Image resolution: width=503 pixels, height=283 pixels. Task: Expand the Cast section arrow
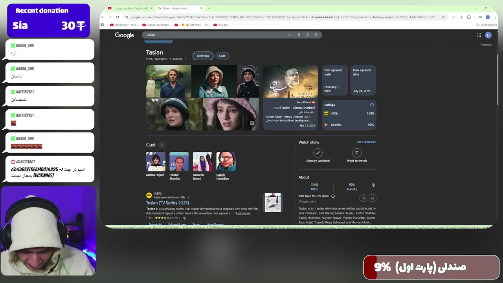[x=162, y=145]
